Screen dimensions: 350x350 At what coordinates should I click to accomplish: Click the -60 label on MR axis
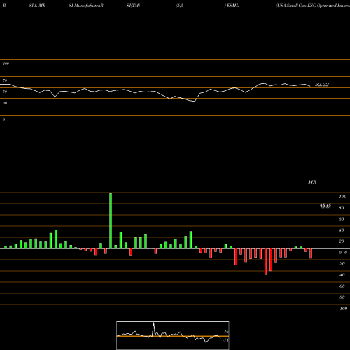(342, 286)
